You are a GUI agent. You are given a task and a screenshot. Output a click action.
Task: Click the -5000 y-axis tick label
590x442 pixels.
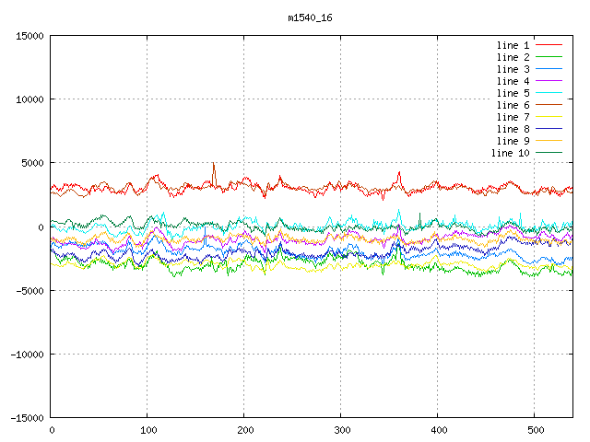[x=29, y=290]
